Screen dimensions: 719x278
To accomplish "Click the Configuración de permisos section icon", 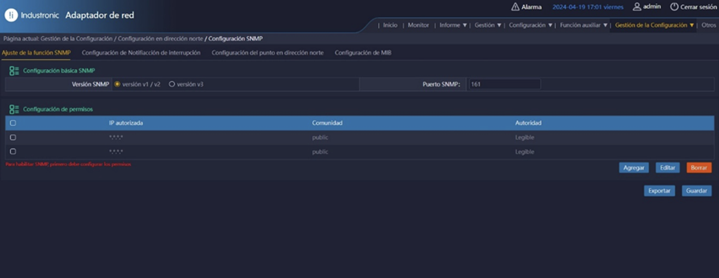I will click(14, 110).
